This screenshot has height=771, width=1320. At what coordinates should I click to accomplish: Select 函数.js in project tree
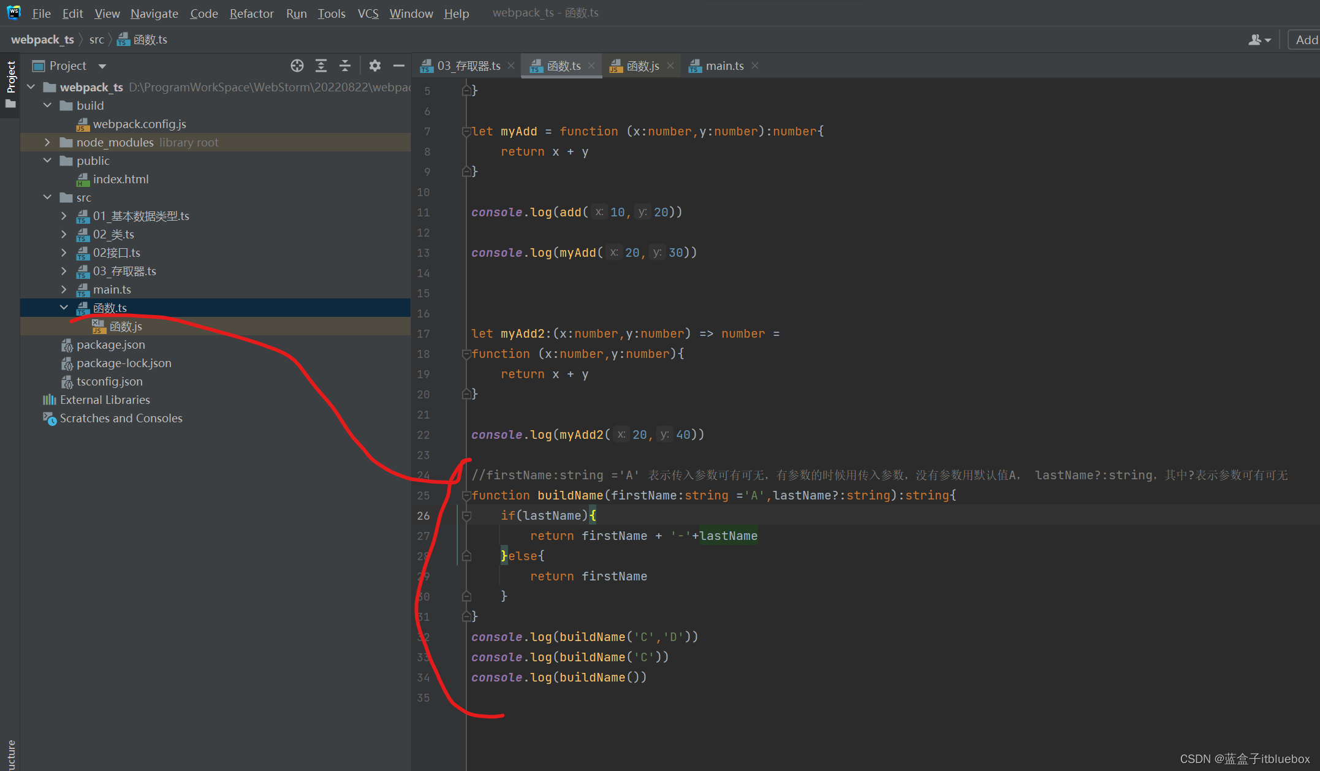tap(126, 326)
